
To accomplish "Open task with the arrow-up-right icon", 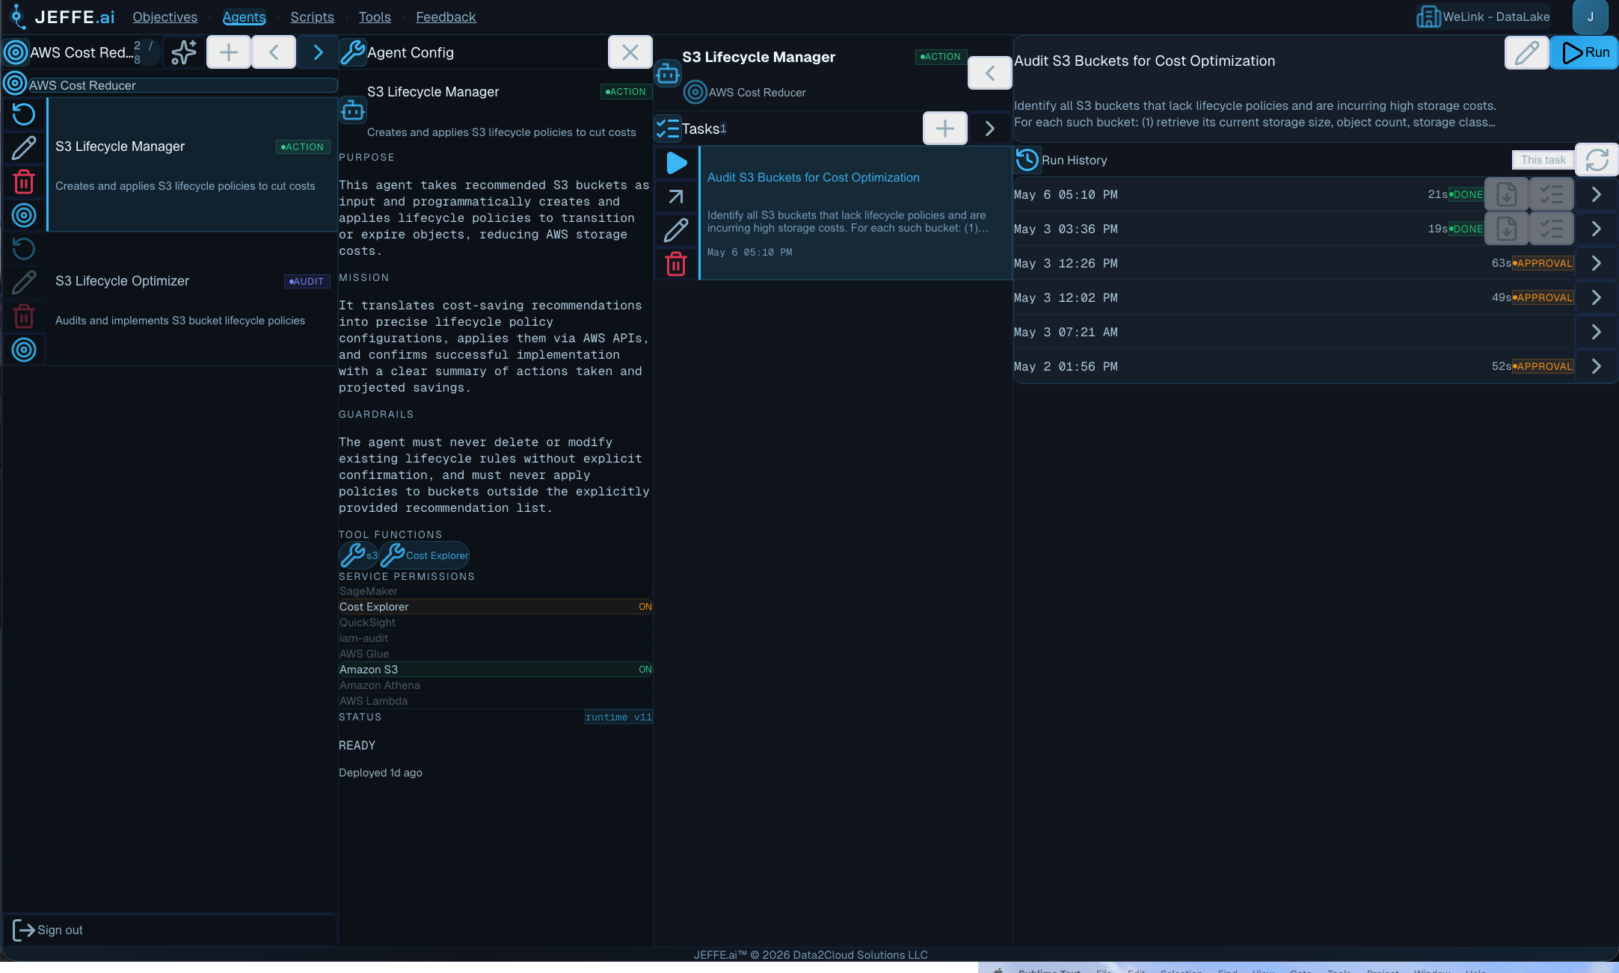I will (677, 197).
